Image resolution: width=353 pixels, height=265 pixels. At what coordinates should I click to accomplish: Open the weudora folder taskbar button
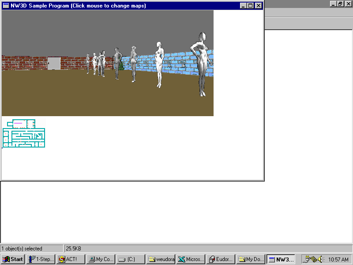161,259
